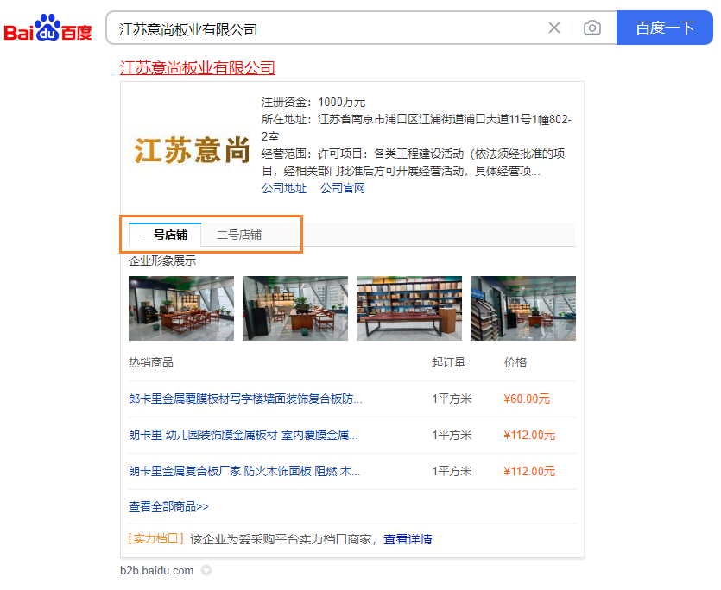Clear the search box with X icon
The width and height of the screenshot is (721, 590).
tap(554, 28)
